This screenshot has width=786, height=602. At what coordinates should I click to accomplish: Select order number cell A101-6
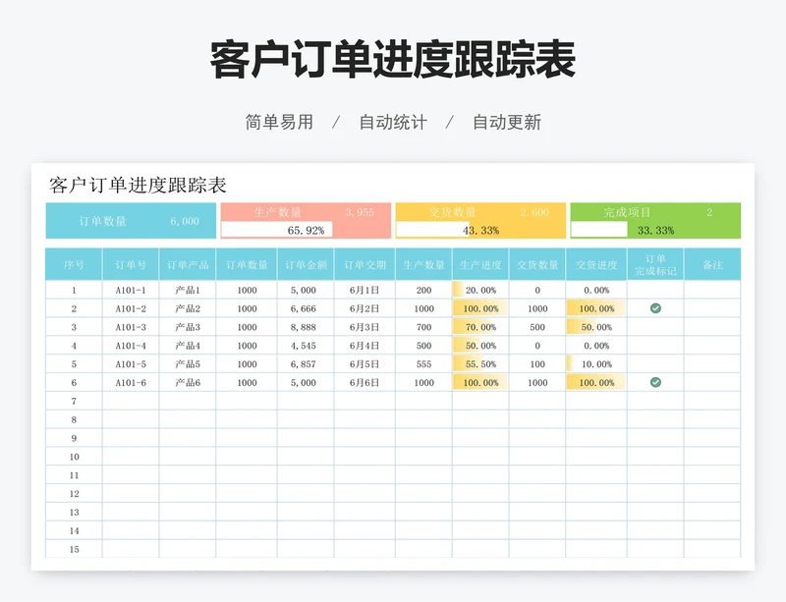pyautogui.click(x=131, y=383)
